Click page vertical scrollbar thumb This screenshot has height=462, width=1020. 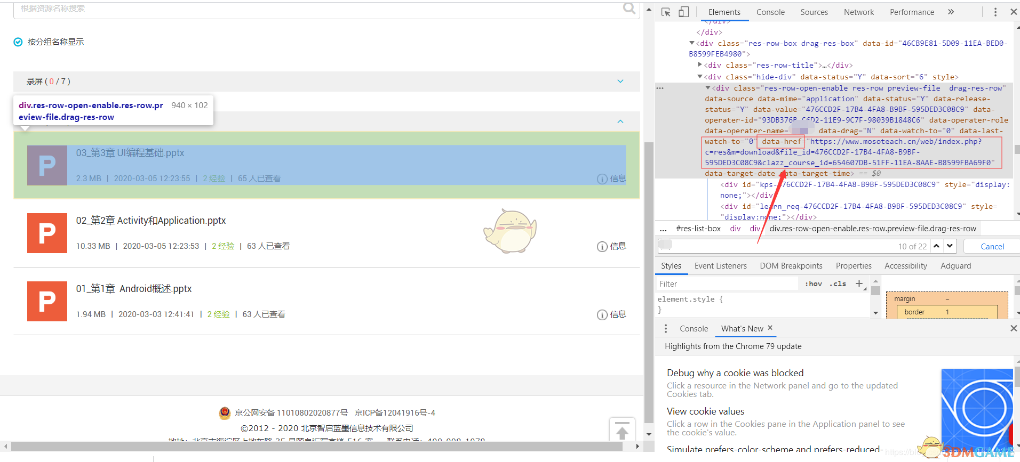(x=649, y=282)
